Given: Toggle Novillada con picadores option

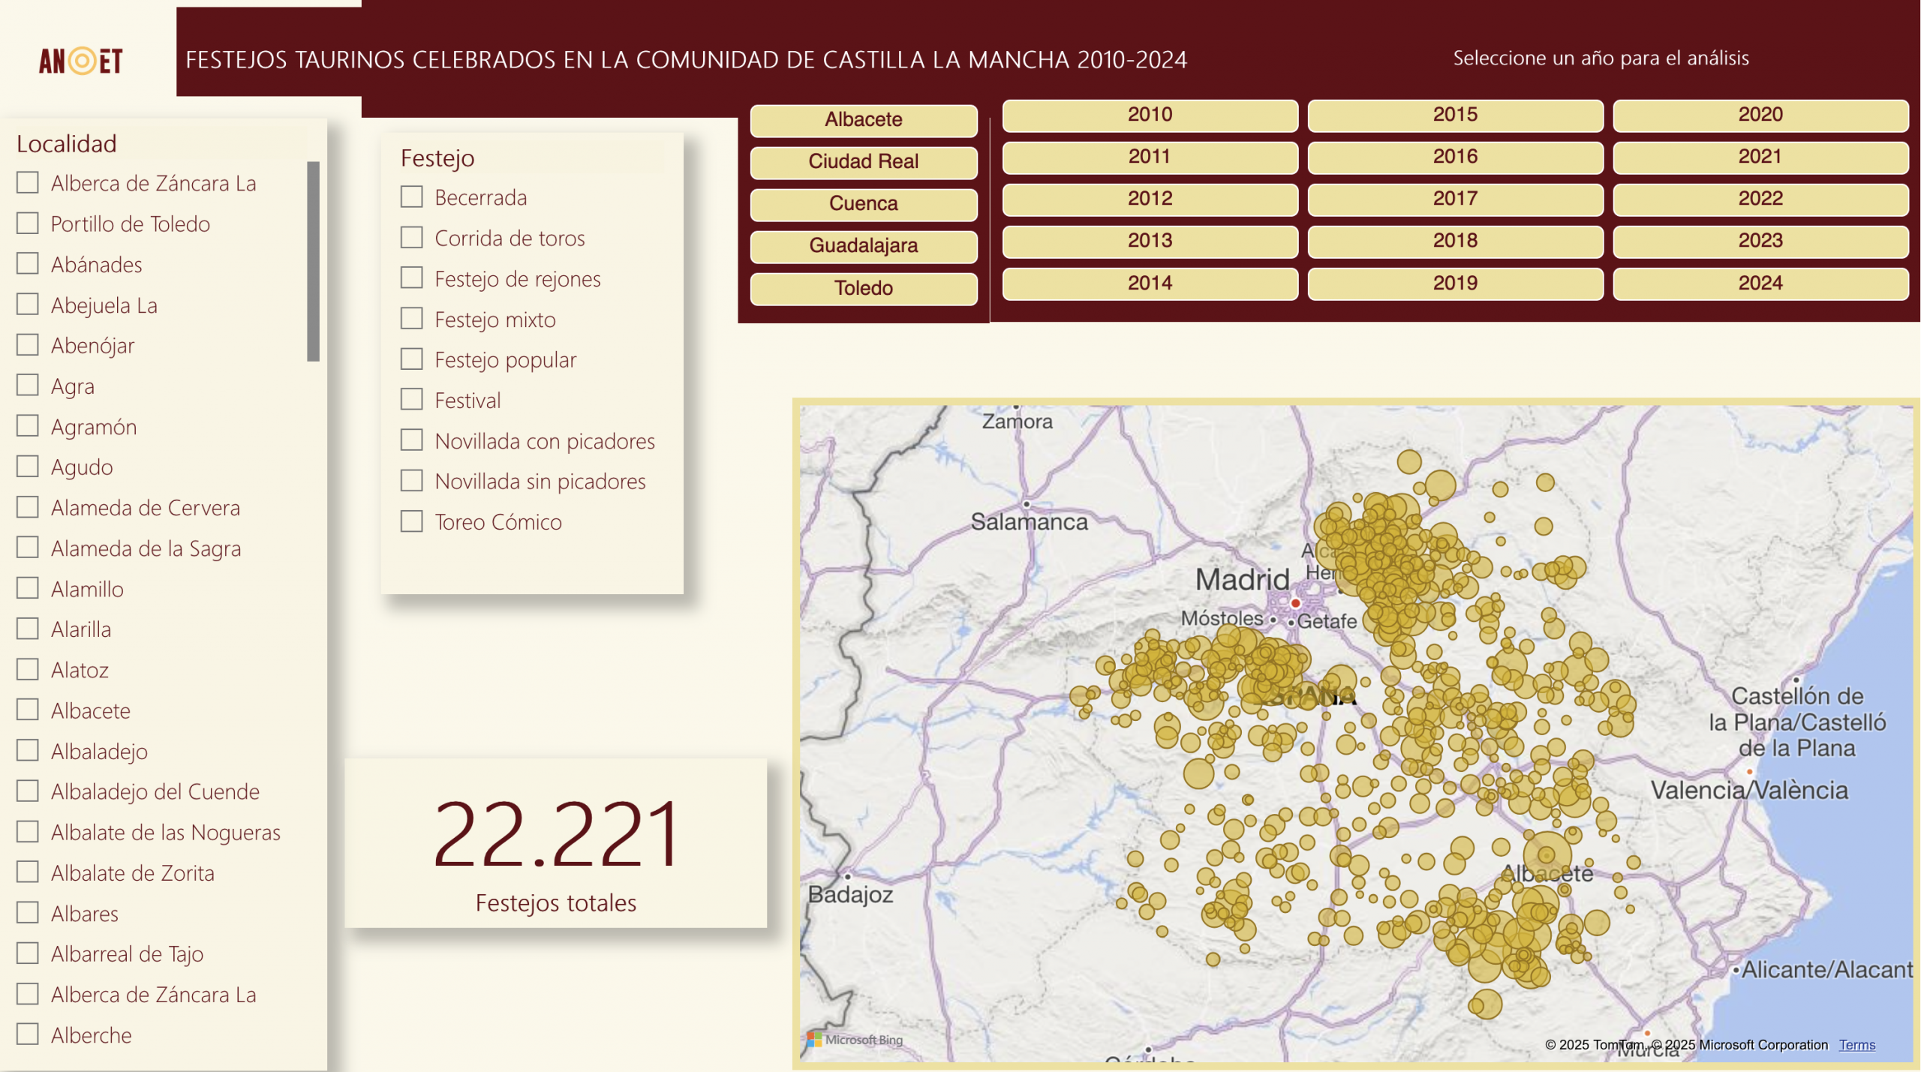Looking at the screenshot, I should pyautogui.click(x=411, y=440).
